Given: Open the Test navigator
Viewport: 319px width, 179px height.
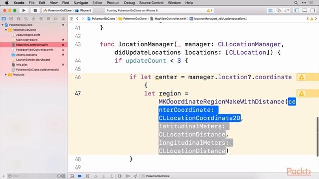Looking at the screenshot, I should point(41,19).
